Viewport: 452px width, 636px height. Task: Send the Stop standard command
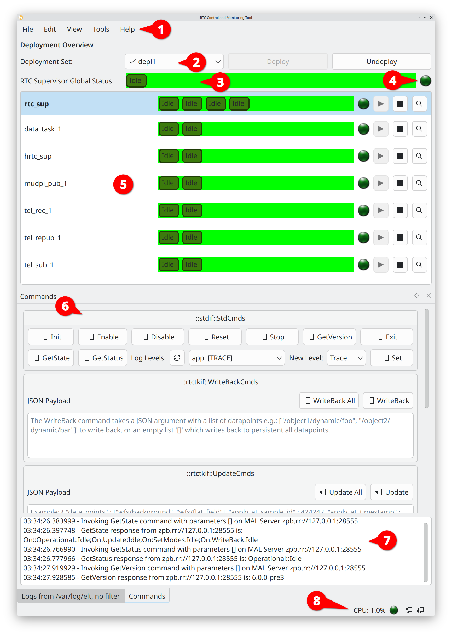pos(272,337)
